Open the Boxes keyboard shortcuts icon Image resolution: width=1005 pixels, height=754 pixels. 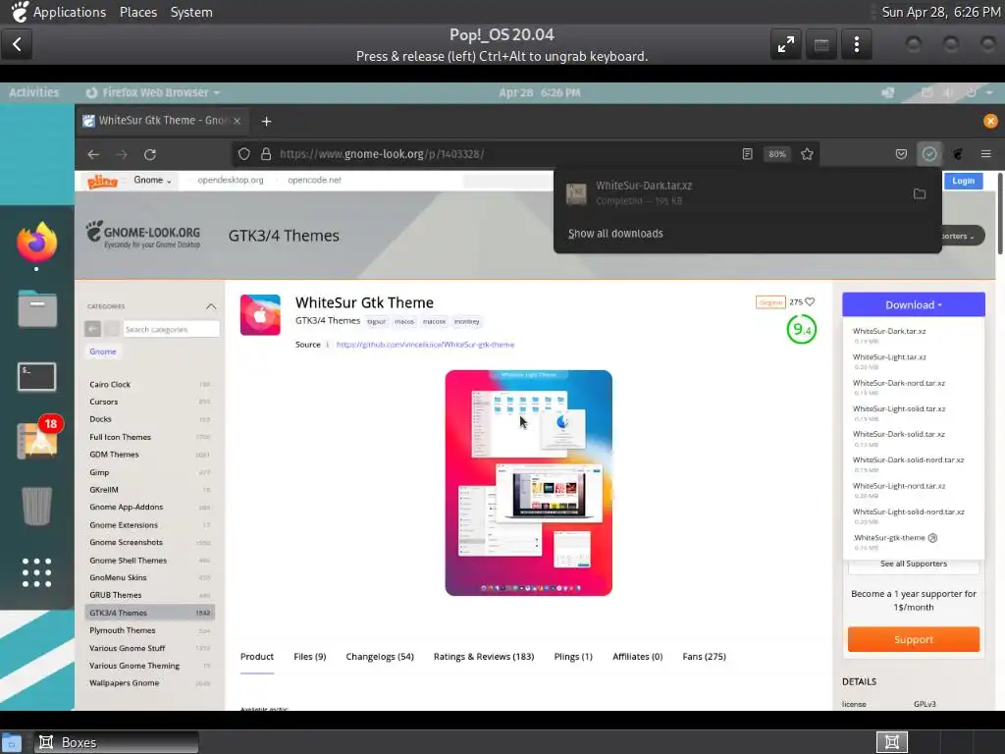pyautogui.click(x=821, y=44)
